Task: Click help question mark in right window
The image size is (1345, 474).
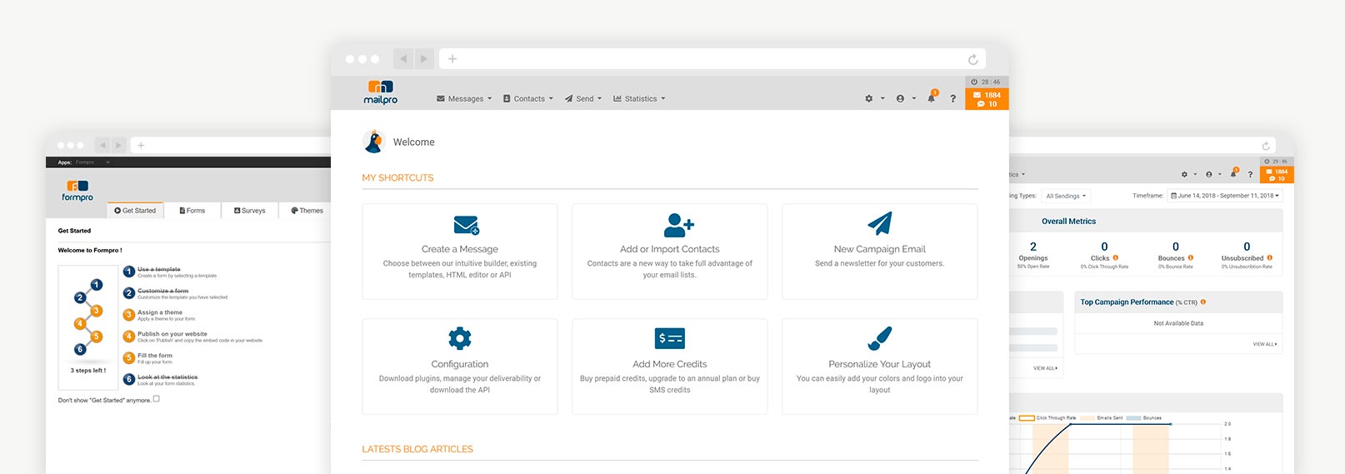Action: [x=1250, y=174]
